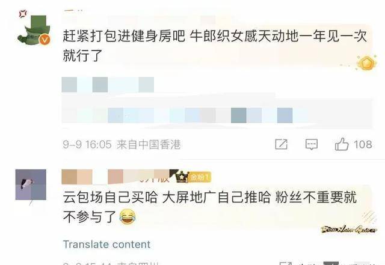Screen dimensions: 385x265
Task: Click the orange verified V badge
Action: [45, 40]
